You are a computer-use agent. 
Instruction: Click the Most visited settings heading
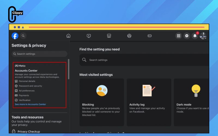pyautogui.click(x=96, y=75)
